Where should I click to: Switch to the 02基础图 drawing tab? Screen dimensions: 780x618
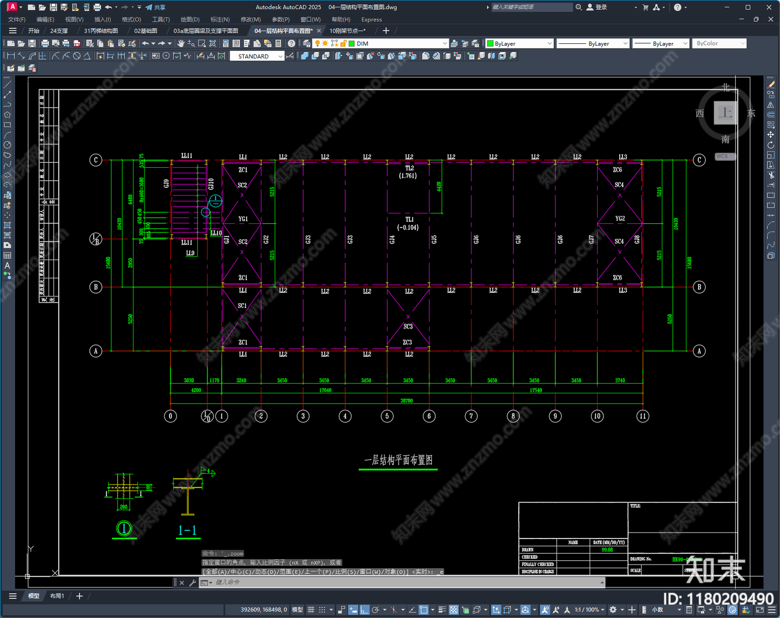[145, 31]
